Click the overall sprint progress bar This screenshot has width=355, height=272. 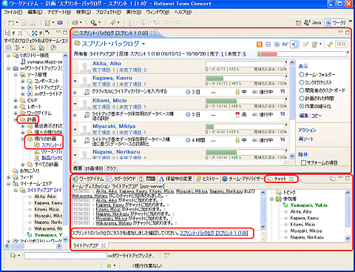(x=302, y=54)
